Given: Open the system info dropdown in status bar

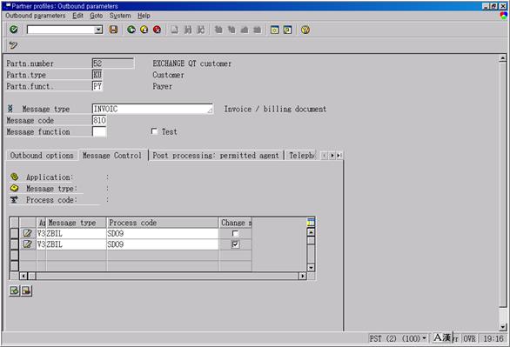Looking at the screenshot, I should [424, 338].
